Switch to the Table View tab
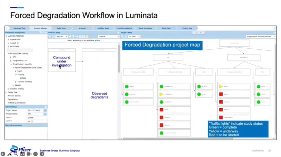 (61, 28)
